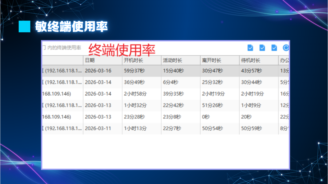
Task: Click the 2小时58分 power-on duration cell
Action: point(135,94)
